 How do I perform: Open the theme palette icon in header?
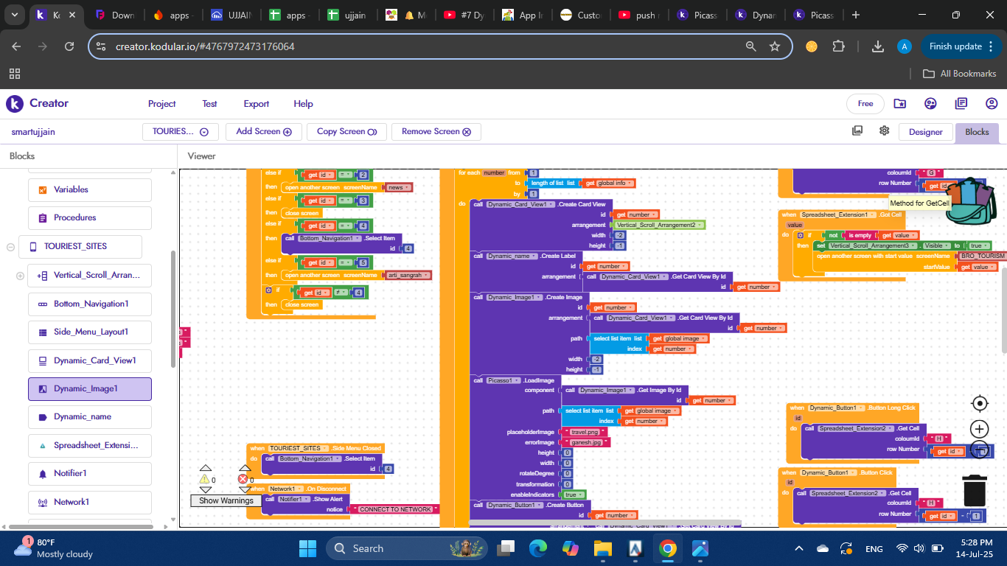click(930, 104)
